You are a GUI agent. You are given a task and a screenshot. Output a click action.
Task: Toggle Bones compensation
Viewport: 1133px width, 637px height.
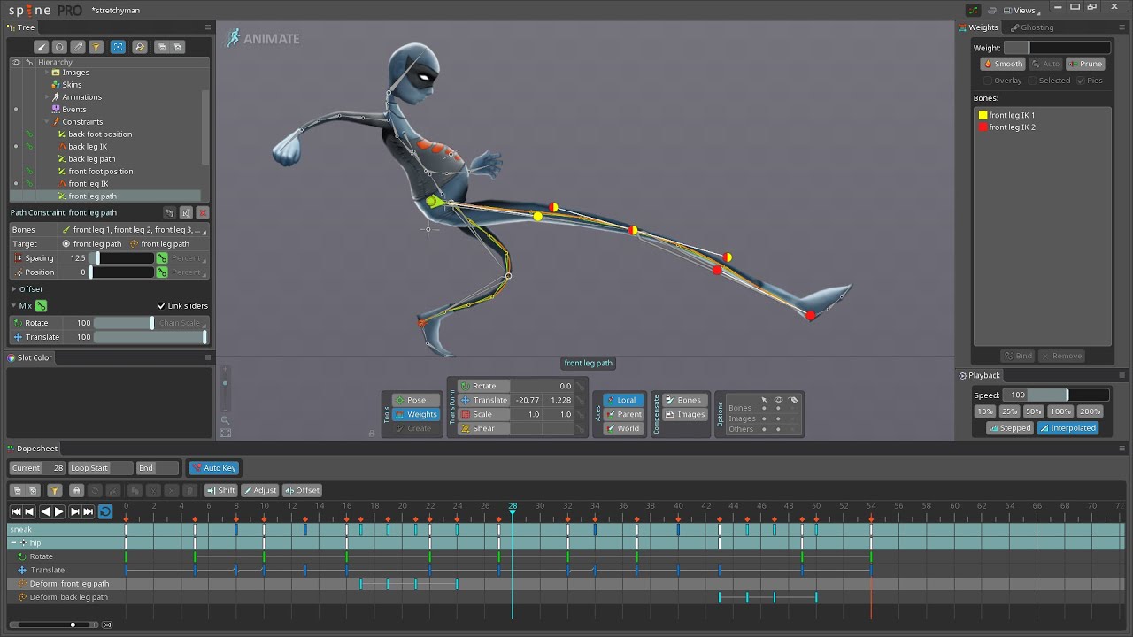pyautogui.click(x=683, y=400)
